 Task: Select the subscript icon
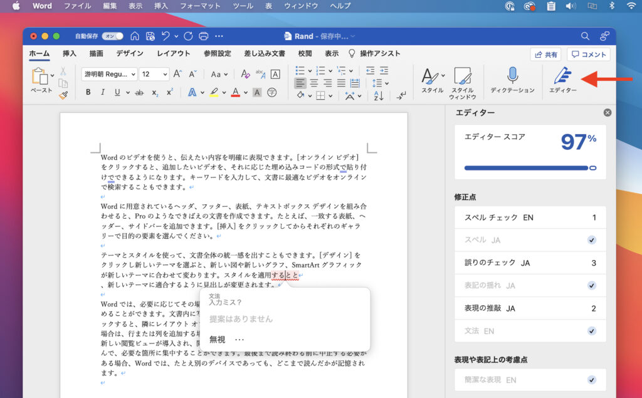(155, 92)
